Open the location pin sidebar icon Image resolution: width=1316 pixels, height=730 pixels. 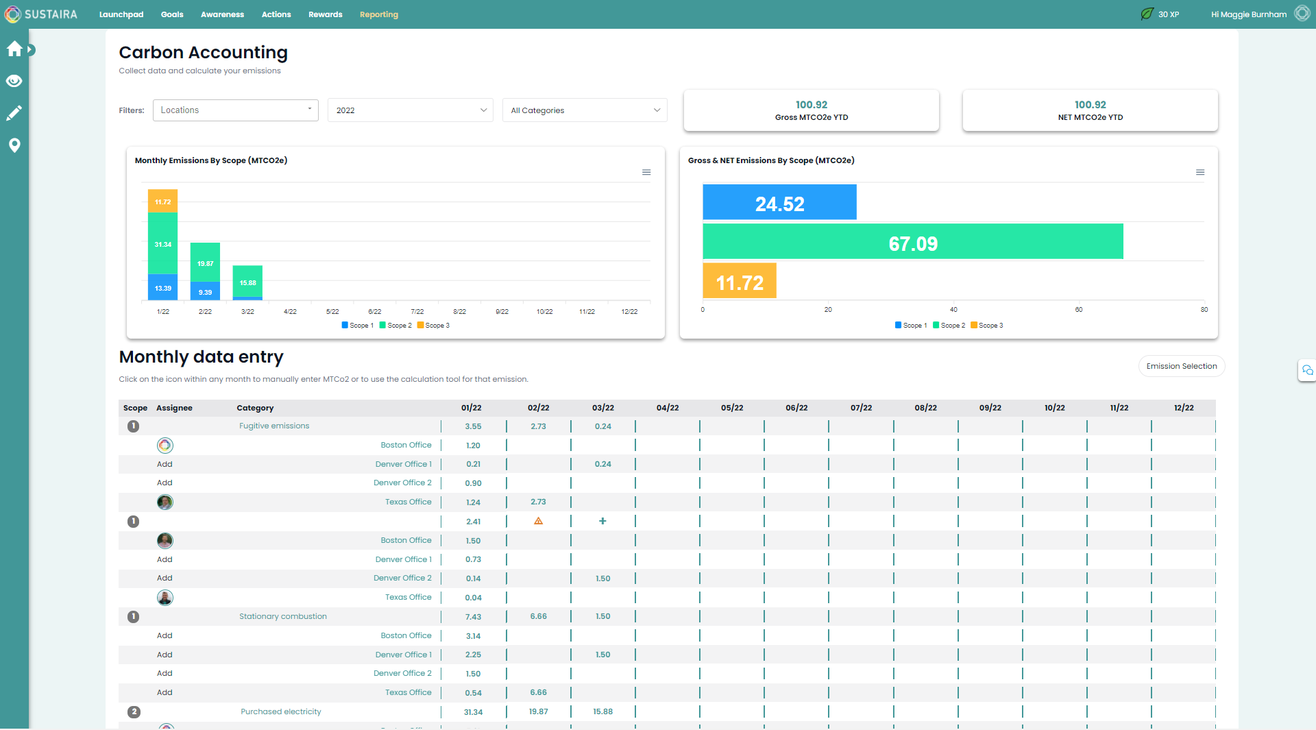(14, 145)
